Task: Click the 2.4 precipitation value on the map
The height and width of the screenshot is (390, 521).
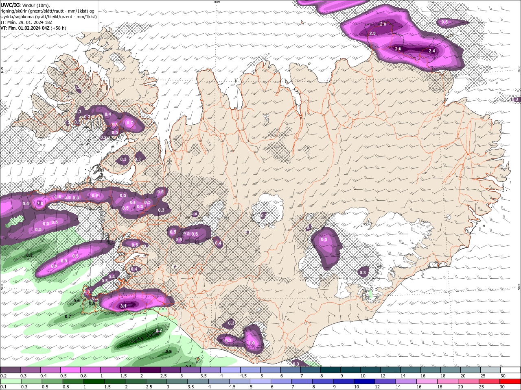Action: [x=432, y=51]
